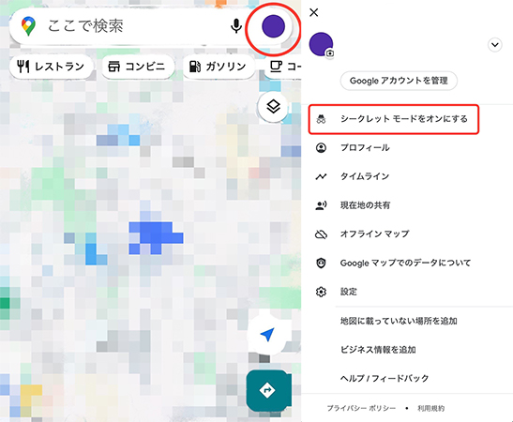Open the map layers button
This screenshot has height=422, width=513.
(x=273, y=107)
